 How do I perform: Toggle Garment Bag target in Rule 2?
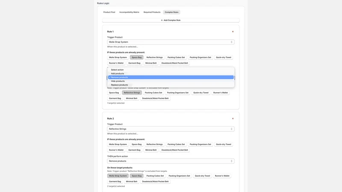(x=115, y=182)
